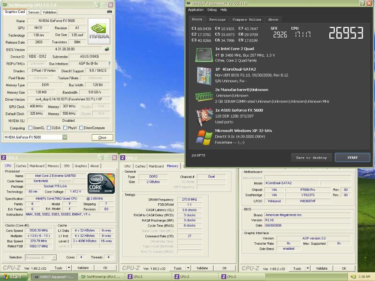
Task: Open the Sensors tab in GPU-Z
Action: pyautogui.click(x=34, y=12)
